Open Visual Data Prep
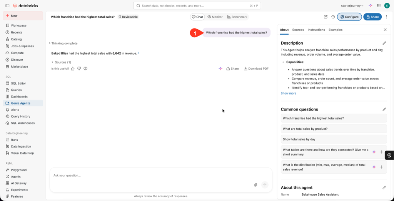 tap(23, 153)
